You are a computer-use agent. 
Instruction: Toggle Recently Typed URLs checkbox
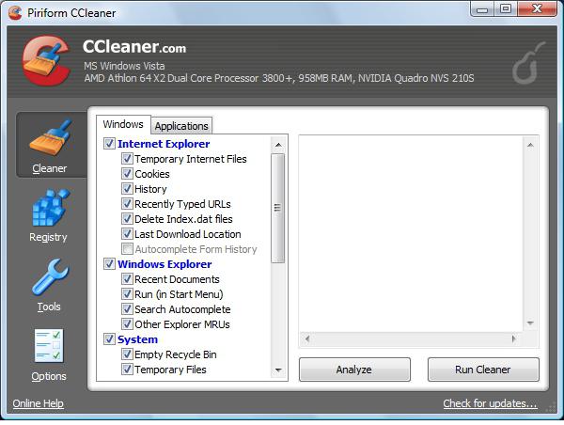tap(127, 204)
